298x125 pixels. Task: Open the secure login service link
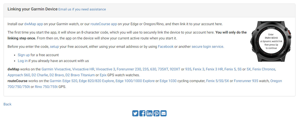207,46
